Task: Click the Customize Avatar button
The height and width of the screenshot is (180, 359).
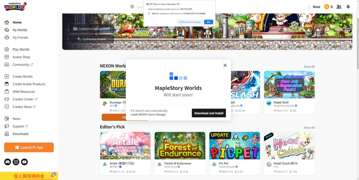Action: tap(91, 39)
